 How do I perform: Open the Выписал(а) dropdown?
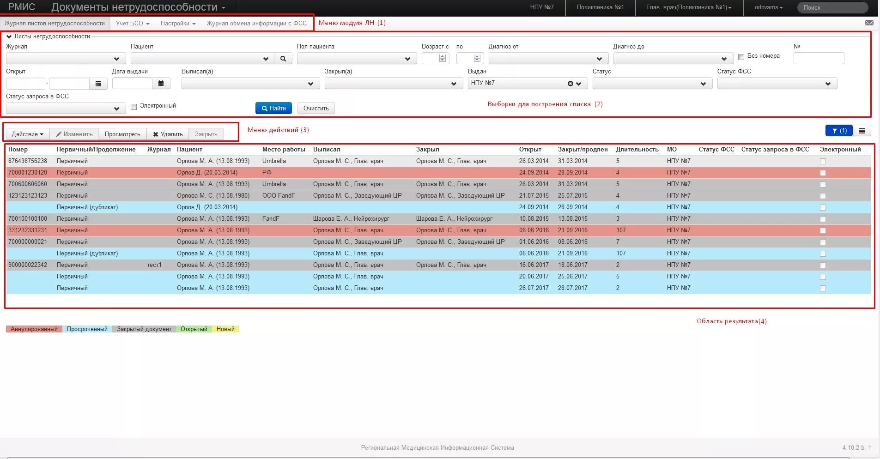pyautogui.click(x=250, y=84)
